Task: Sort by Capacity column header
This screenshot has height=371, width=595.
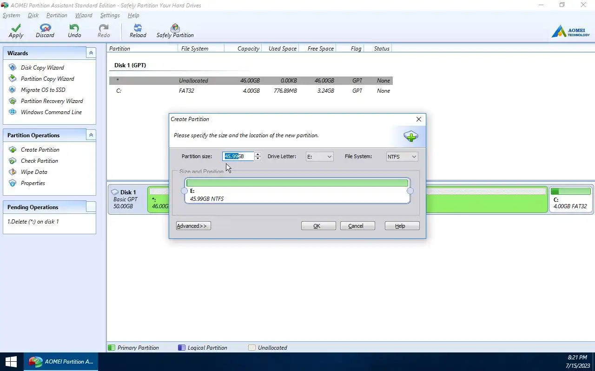Action: (x=243, y=48)
